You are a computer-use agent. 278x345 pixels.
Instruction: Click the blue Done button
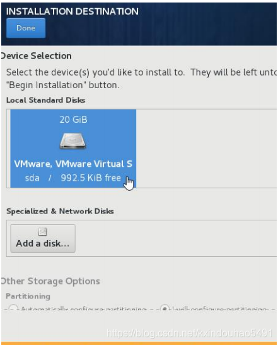(x=26, y=28)
